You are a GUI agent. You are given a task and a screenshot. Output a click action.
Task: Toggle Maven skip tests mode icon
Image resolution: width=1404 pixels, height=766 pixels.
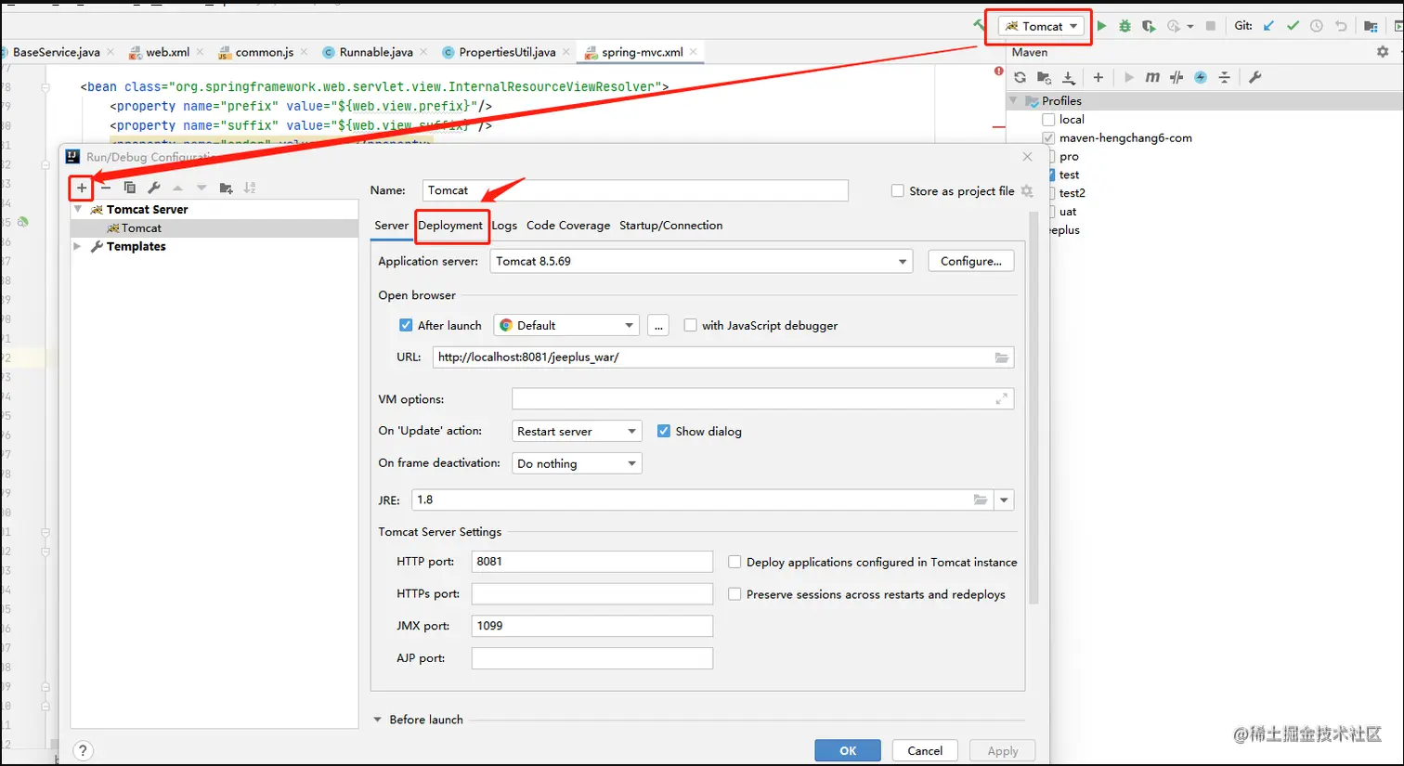[1176, 77]
